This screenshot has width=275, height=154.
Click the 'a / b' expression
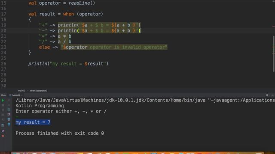pyautogui.click(x=64, y=41)
